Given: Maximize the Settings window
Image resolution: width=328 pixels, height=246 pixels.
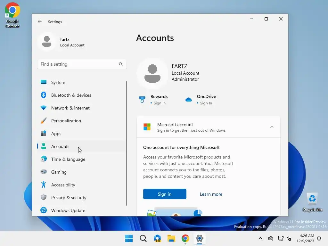Looking at the screenshot, I should (x=266, y=19).
